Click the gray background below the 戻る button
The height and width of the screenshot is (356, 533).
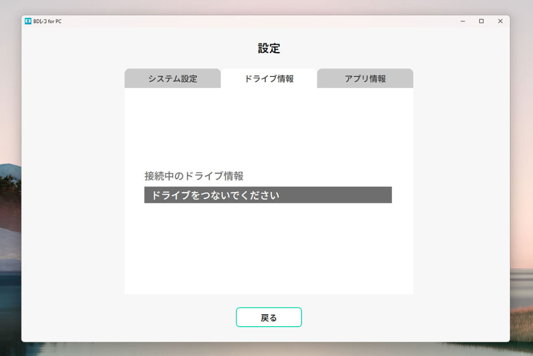click(x=268, y=336)
